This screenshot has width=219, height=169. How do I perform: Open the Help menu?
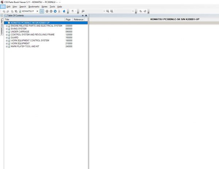click(x=59, y=7)
